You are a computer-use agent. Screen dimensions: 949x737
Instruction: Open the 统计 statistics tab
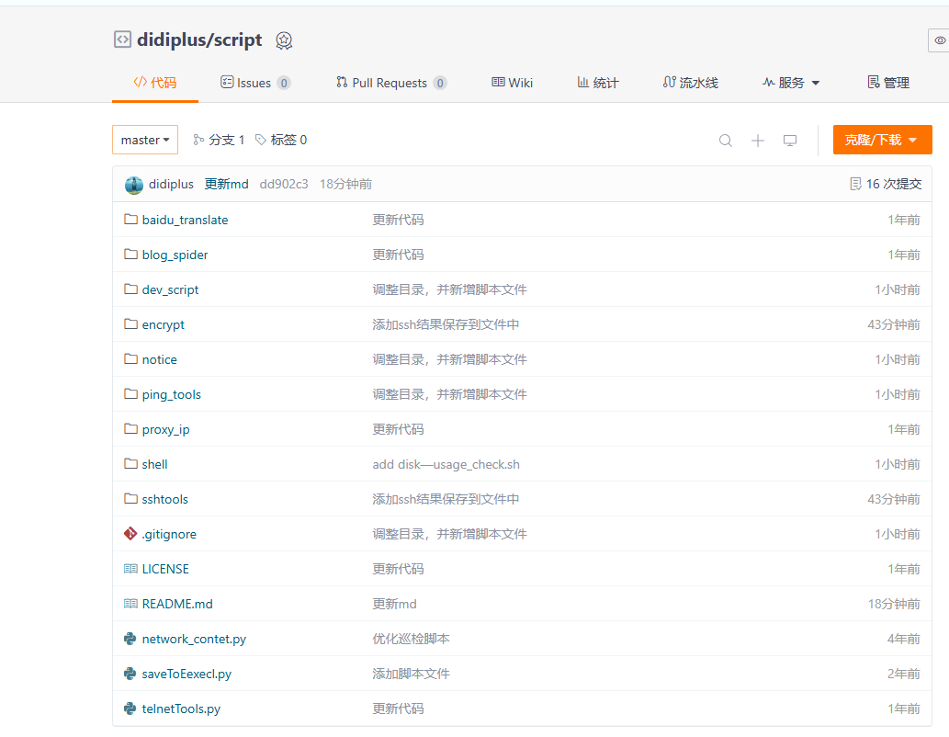point(598,83)
